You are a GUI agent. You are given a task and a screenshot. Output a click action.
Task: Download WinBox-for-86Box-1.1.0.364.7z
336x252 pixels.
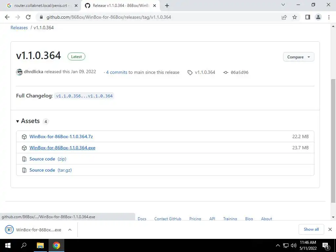tap(61, 136)
